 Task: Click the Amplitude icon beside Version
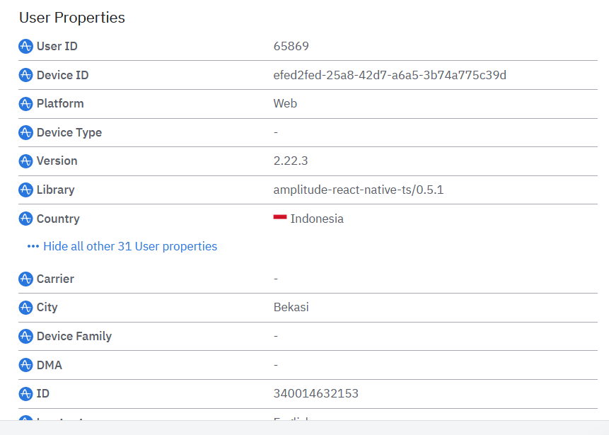pyautogui.click(x=25, y=161)
